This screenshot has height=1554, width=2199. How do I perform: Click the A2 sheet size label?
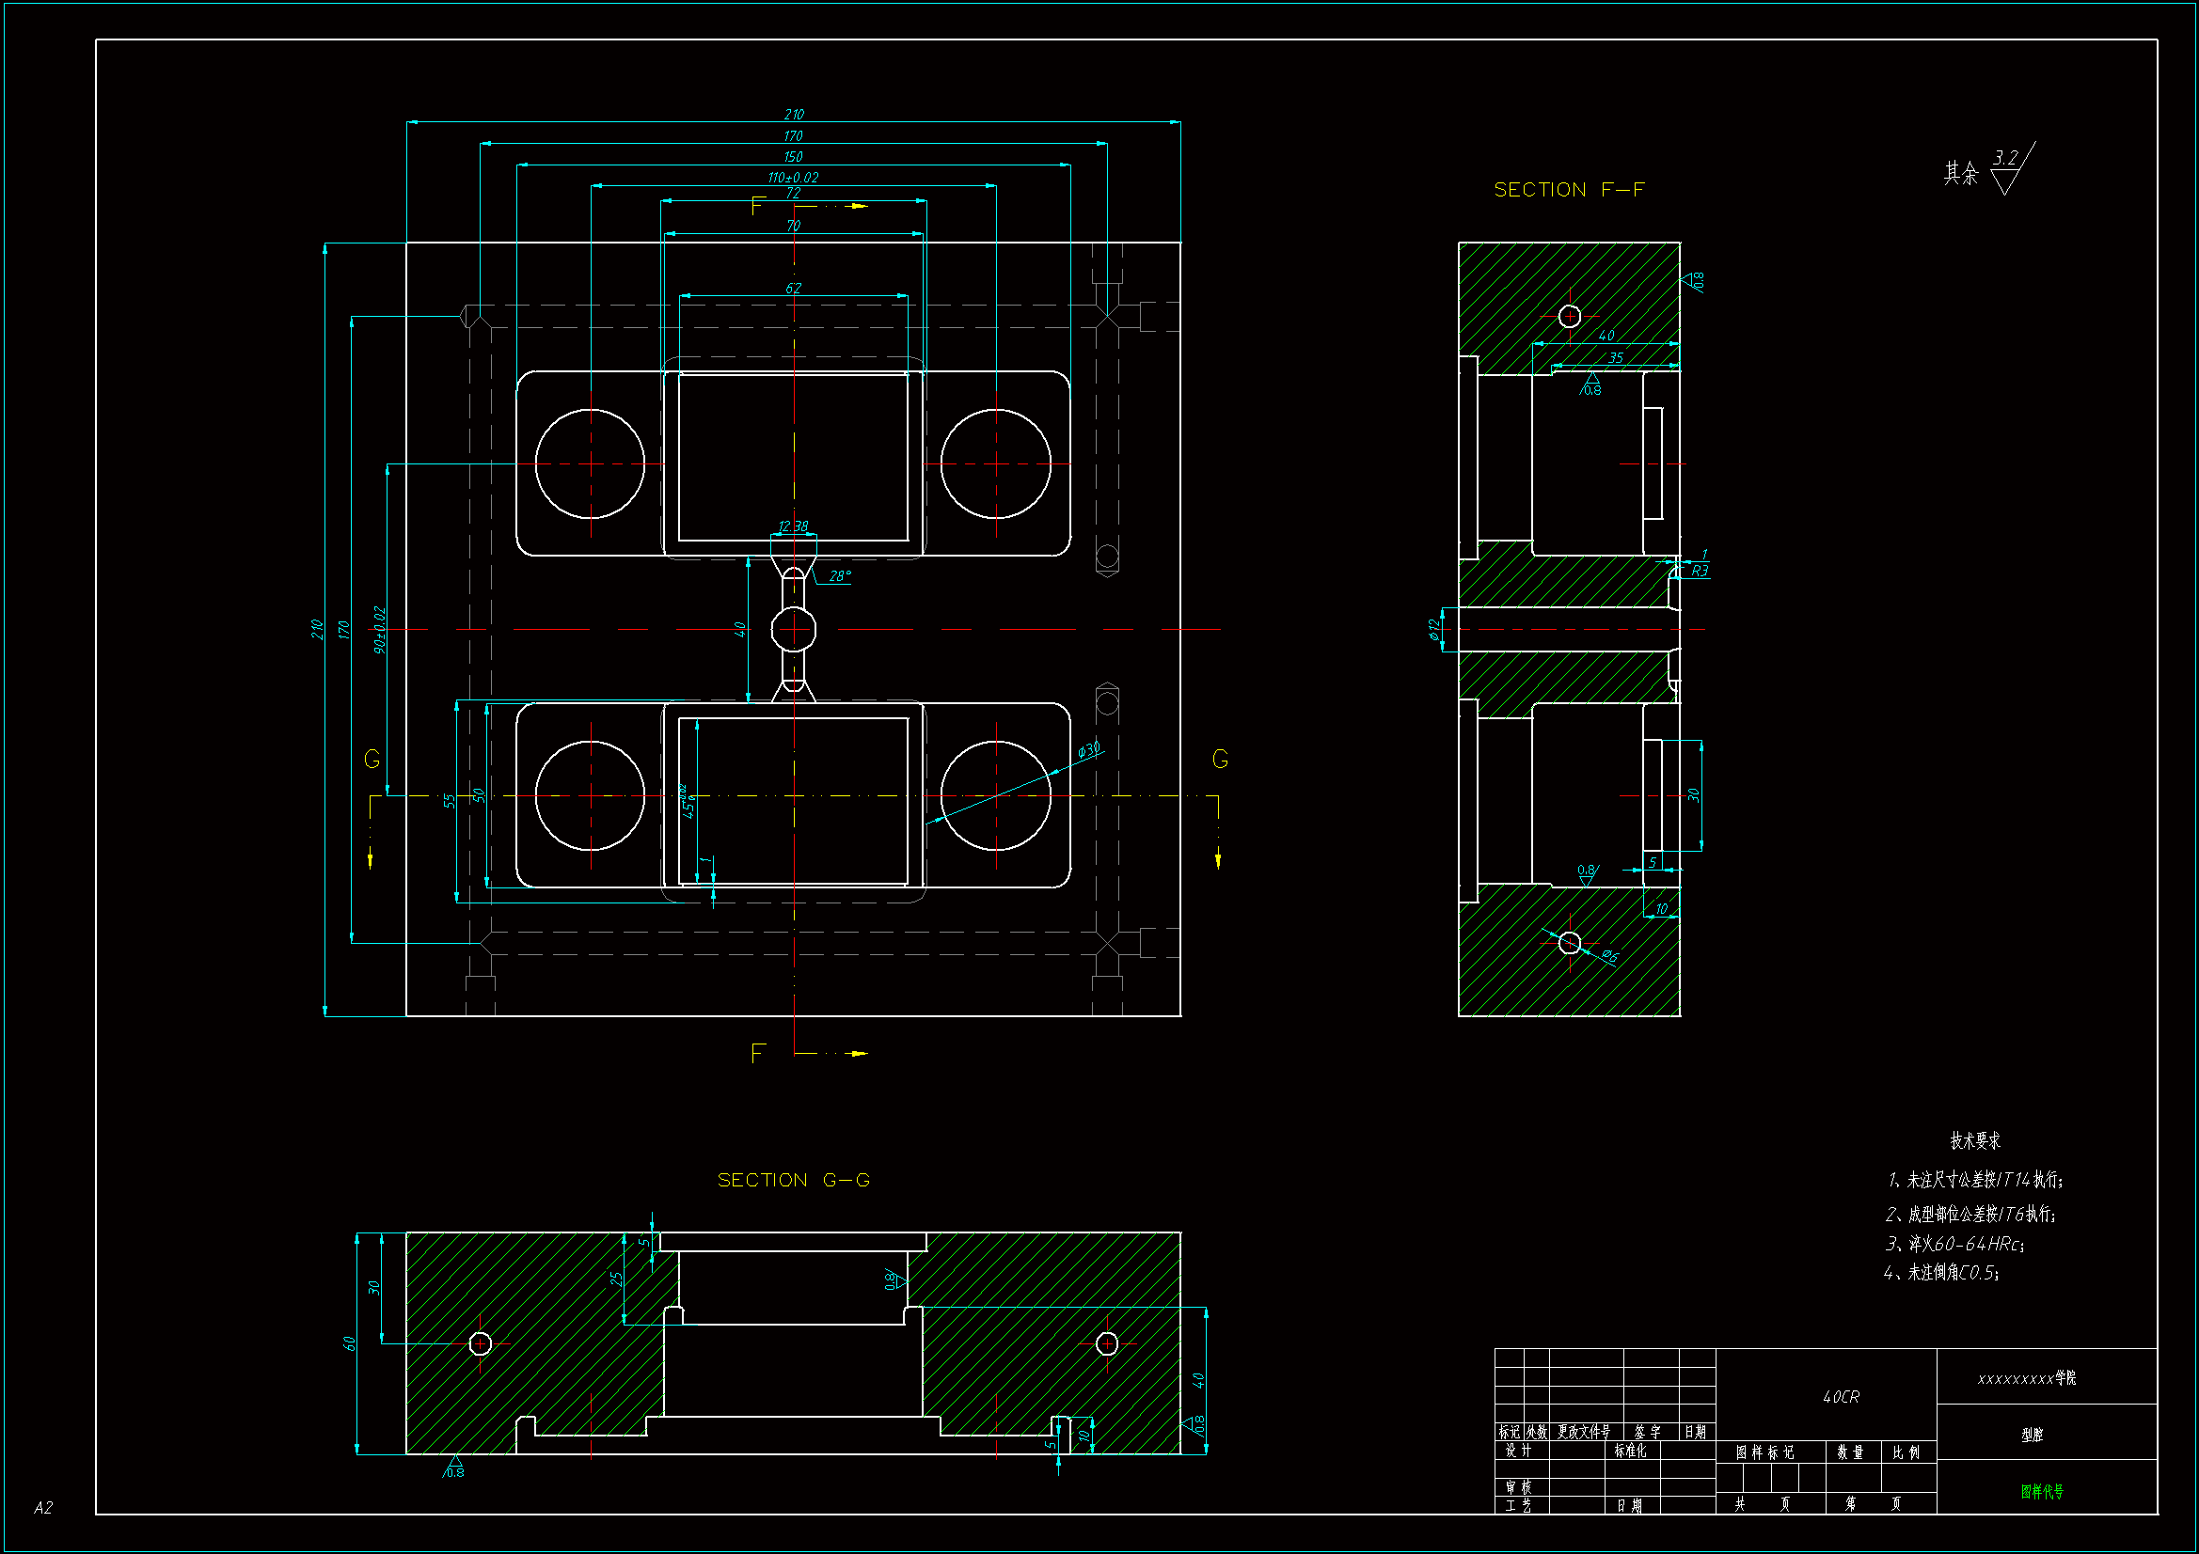pos(43,1508)
